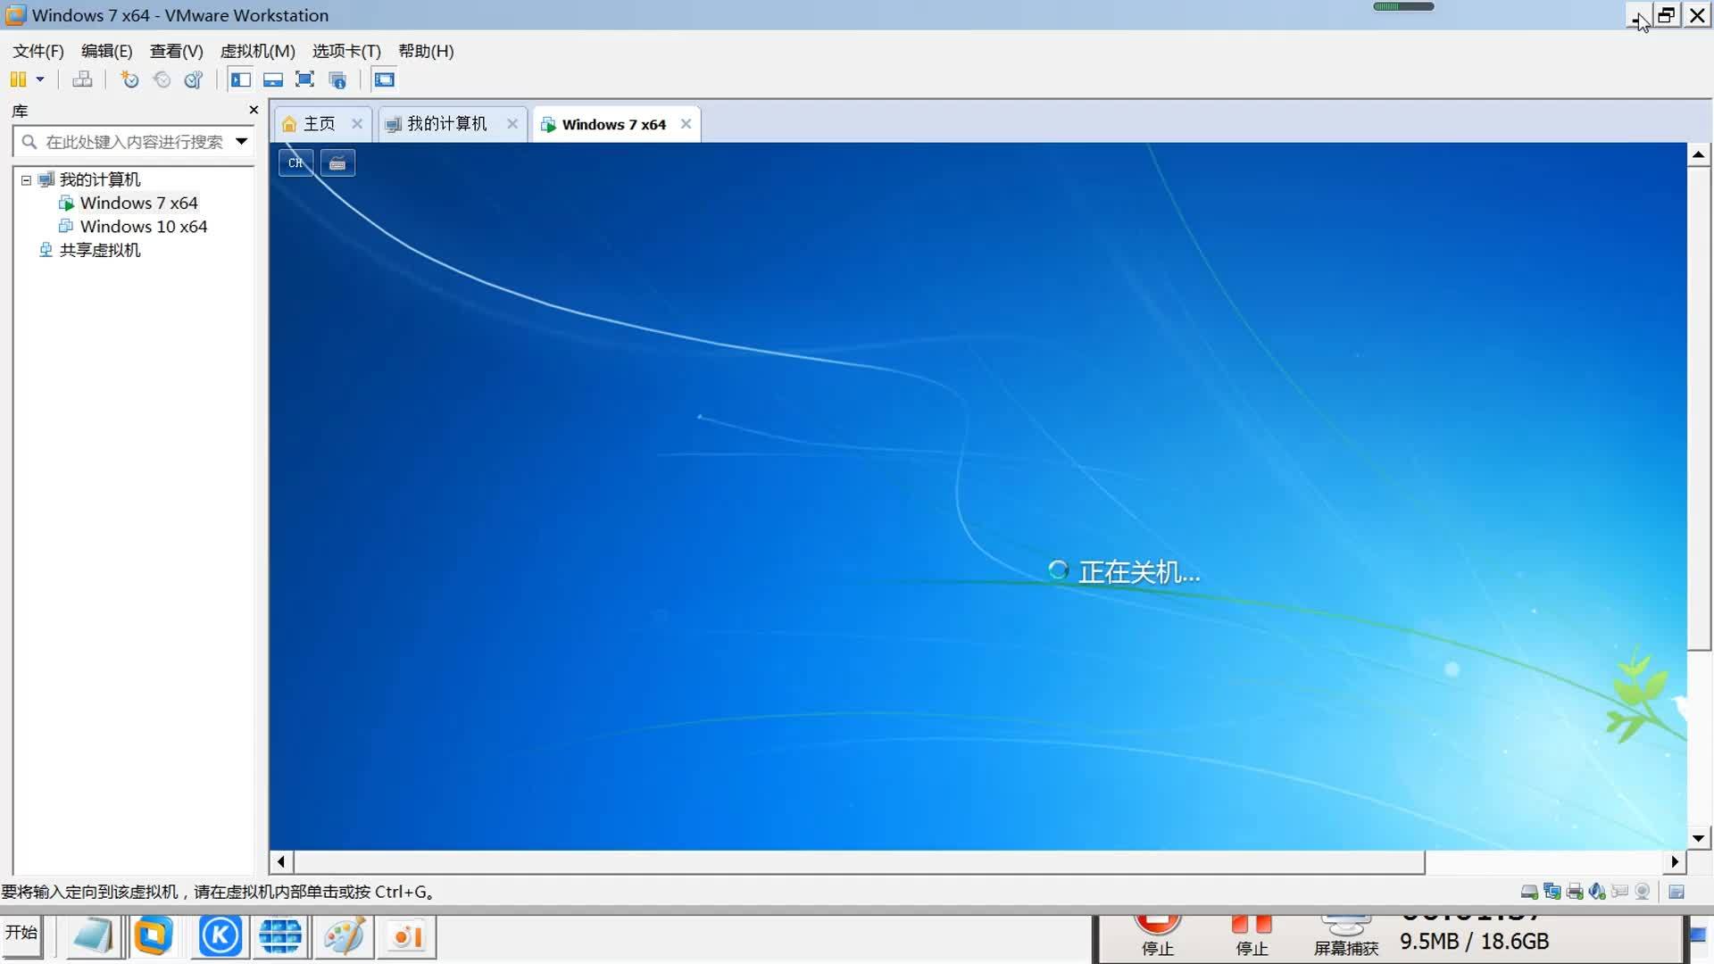The image size is (1714, 964).
Task: Click the left arrow of horizontal scrollbar
Action: 281,861
